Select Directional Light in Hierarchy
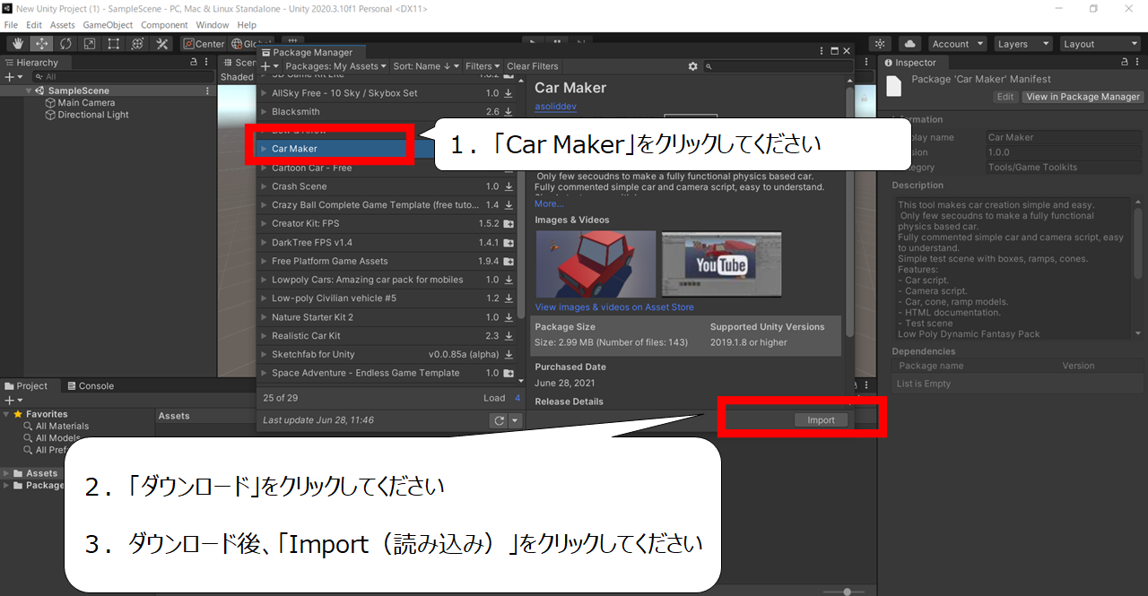The width and height of the screenshot is (1148, 596). click(93, 115)
